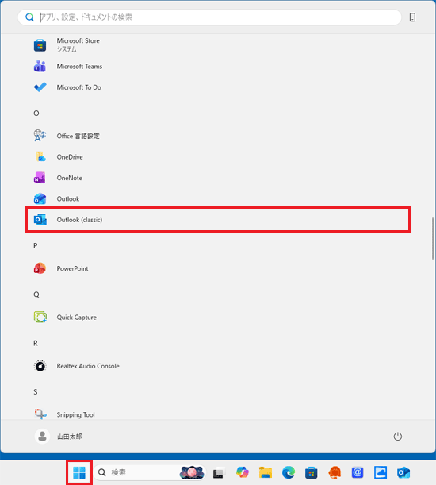Open File Explorer from the taskbar
The image size is (436, 485).
coord(266,472)
